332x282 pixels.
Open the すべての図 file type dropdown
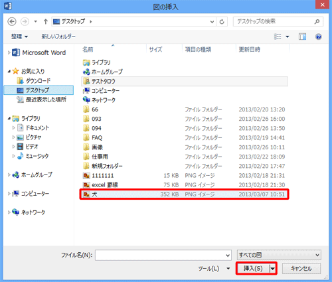pyautogui.click(x=279, y=255)
